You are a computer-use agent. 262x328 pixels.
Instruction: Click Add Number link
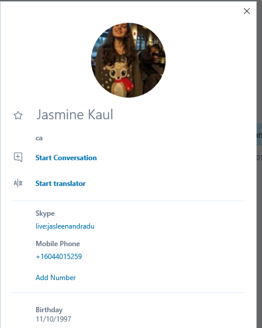(x=56, y=278)
